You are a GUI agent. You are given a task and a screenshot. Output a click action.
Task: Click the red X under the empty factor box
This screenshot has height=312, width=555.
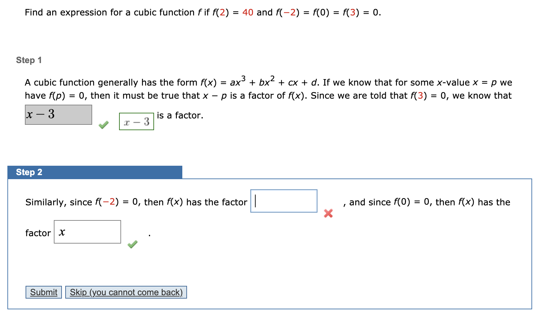[x=328, y=213]
